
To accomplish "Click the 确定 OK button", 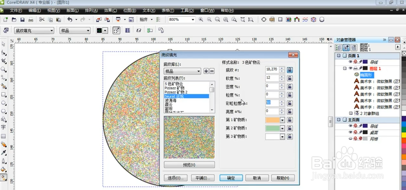I will tap(231, 178).
